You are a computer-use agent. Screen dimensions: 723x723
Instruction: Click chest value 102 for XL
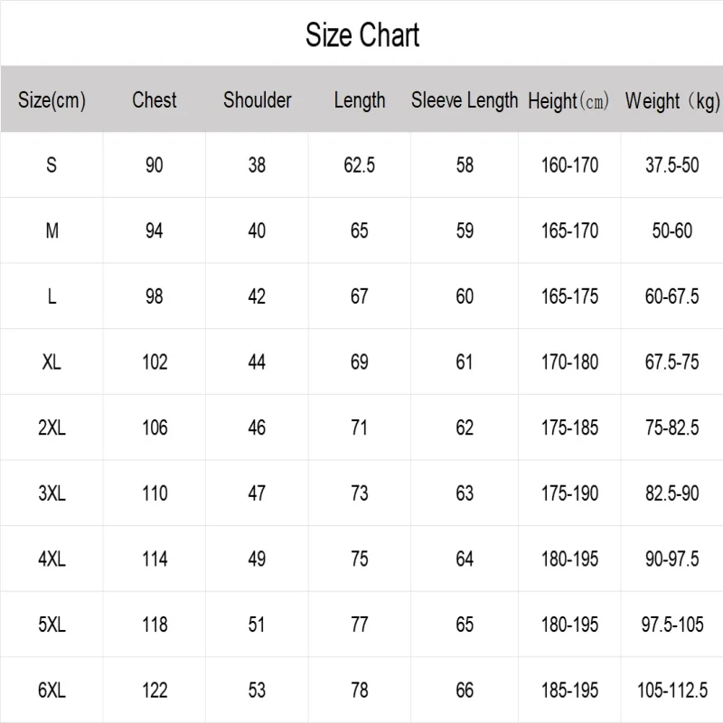pyautogui.click(x=155, y=362)
